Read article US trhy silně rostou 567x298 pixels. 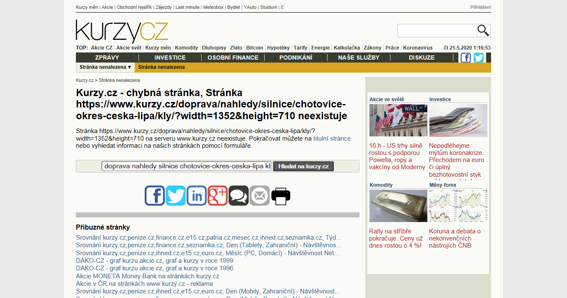[x=397, y=156]
